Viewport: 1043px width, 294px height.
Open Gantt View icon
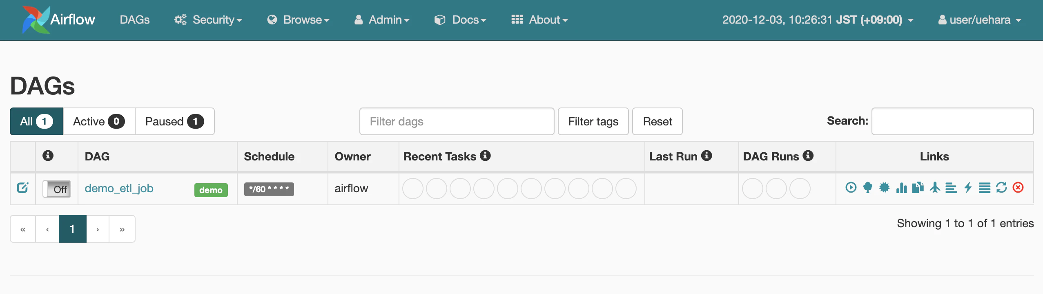pos(951,188)
